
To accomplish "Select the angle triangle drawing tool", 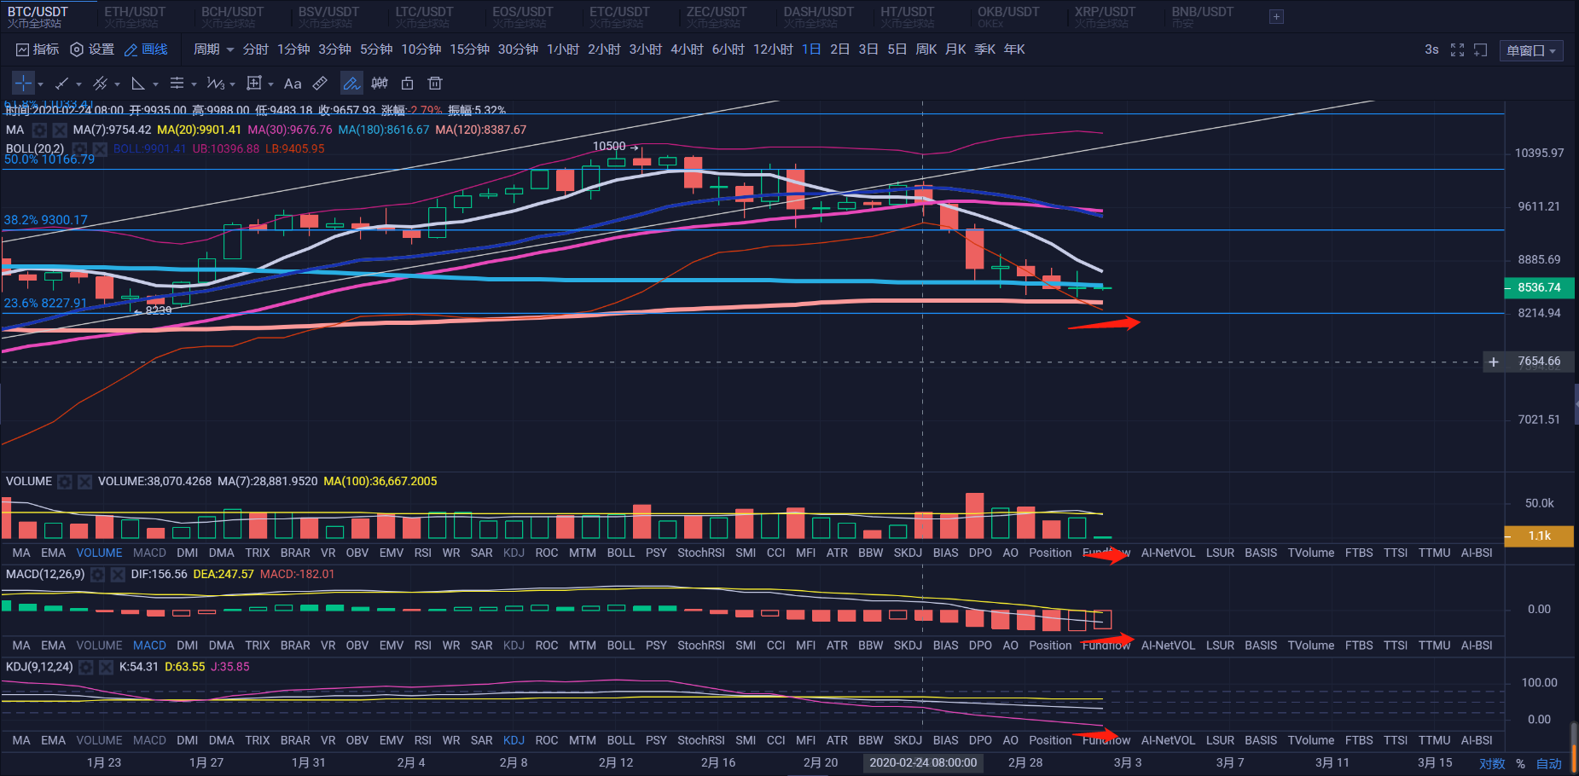I will point(138,84).
